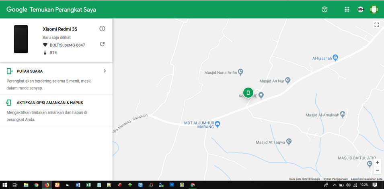The image size is (384, 189).
Task: Click the 51% battery level text
Action: click(53, 53)
